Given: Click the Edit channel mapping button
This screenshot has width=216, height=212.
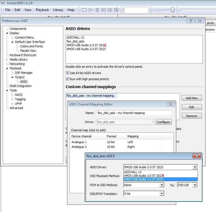Looking at the screenshot, I should click(x=192, y=107).
